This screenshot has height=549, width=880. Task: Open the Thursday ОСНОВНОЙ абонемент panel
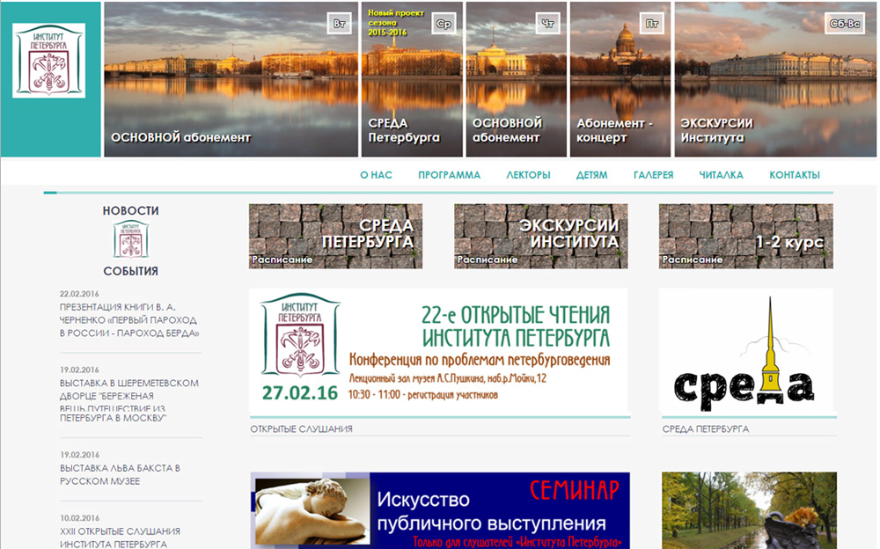click(x=517, y=79)
